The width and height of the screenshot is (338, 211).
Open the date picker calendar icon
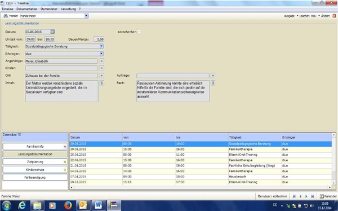pyautogui.click(x=52, y=32)
